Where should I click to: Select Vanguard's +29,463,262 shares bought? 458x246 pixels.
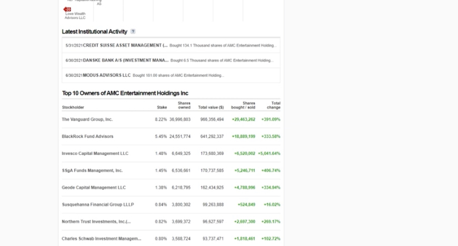[244, 120]
